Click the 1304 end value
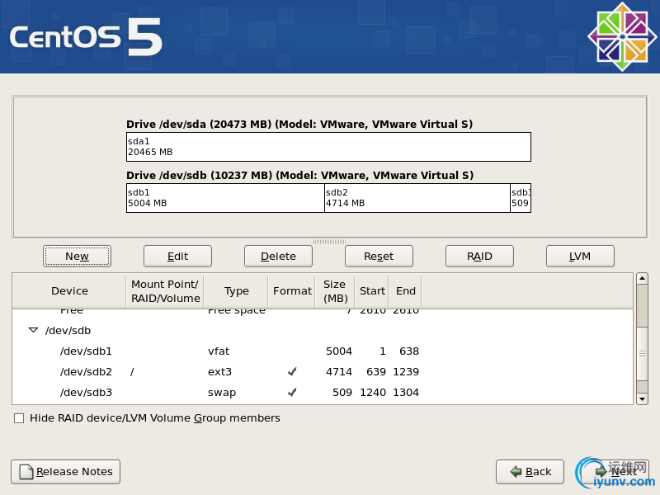This screenshot has width=660, height=495. point(406,393)
